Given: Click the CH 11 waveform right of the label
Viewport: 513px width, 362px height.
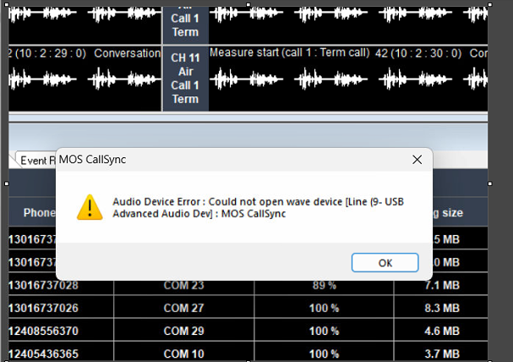Looking at the screenshot, I should tap(348, 79).
